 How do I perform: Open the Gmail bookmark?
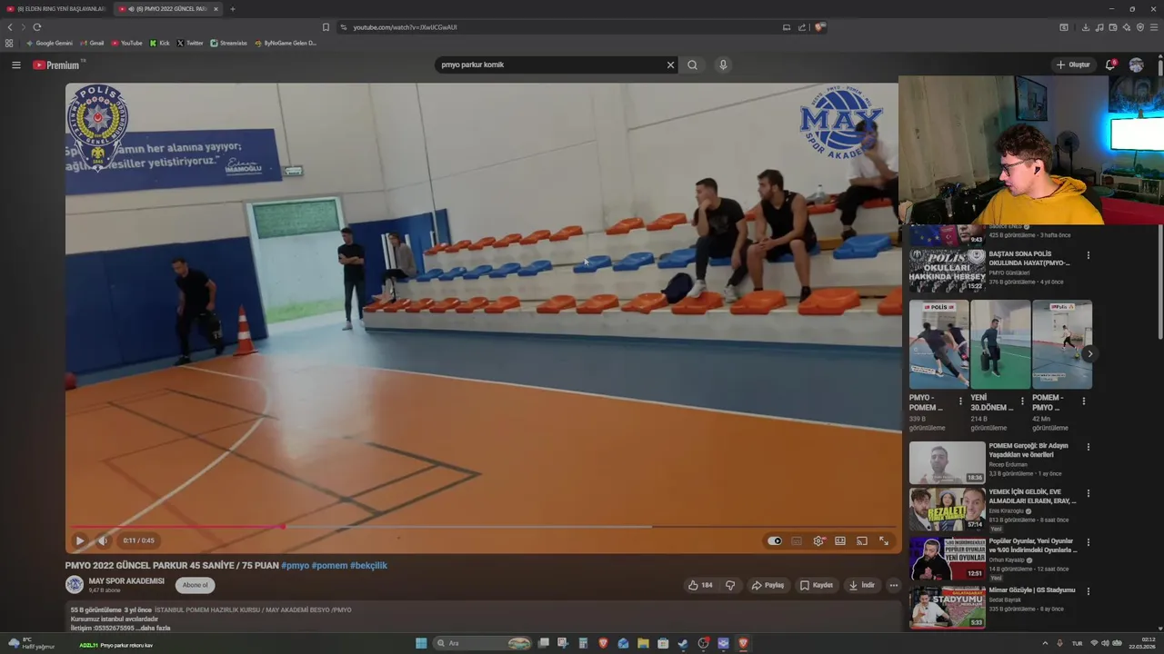click(x=92, y=43)
